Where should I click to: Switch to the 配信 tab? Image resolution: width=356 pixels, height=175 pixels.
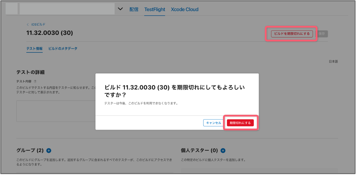tap(134, 9)
